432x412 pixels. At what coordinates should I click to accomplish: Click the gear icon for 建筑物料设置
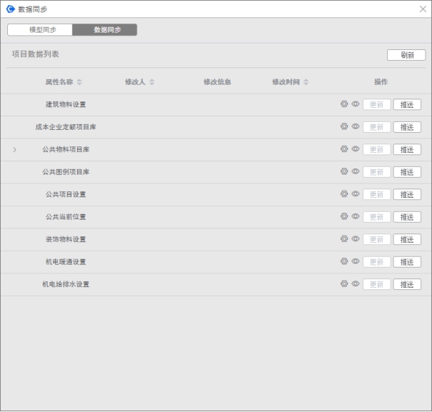pyautogui.click(x=343, y=104)
